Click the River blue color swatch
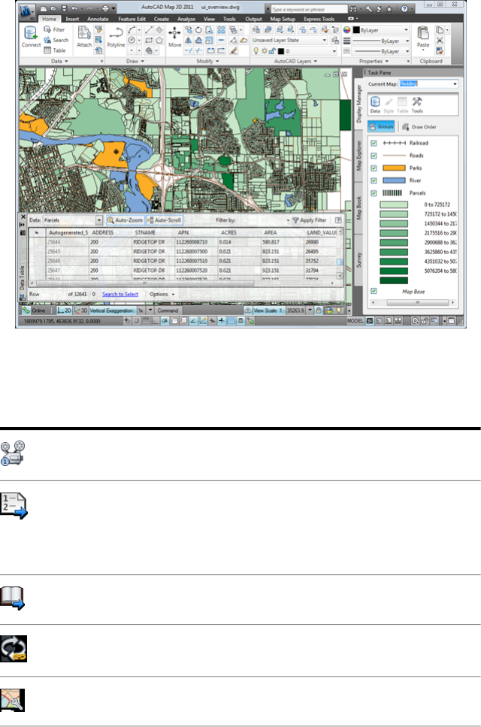This screenshot has width=481, height=727. (395, 181)
